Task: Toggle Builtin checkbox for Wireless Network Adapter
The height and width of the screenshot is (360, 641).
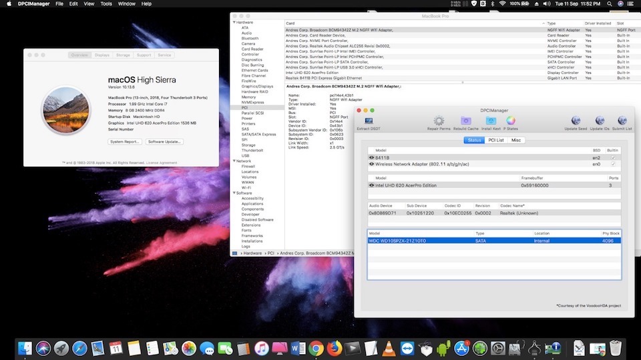Action: 614,163
